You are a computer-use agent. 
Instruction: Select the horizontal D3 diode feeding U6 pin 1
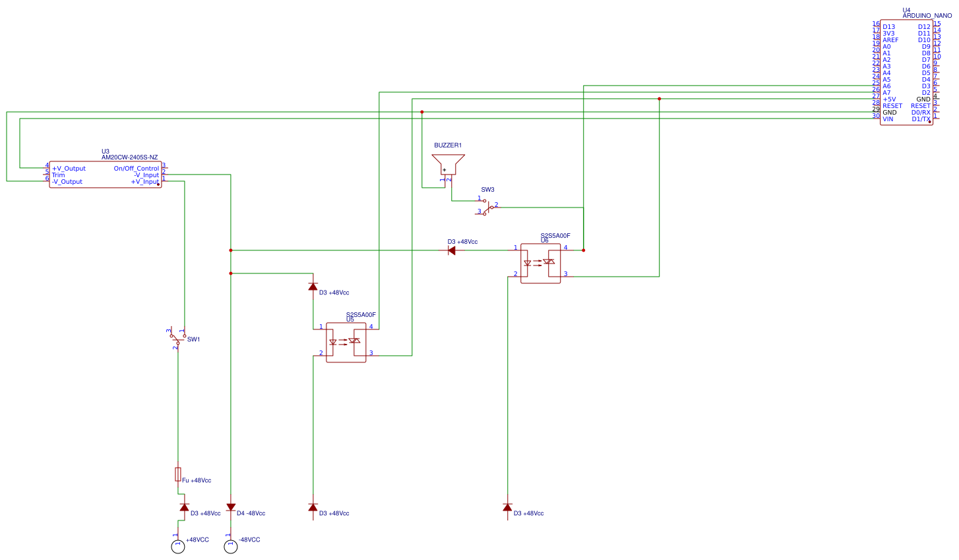pyautogui.click(x=451, y=250)
